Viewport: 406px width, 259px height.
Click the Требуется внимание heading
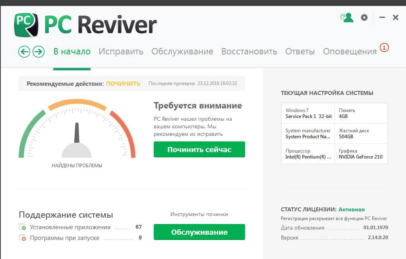[x=198, y=106]
